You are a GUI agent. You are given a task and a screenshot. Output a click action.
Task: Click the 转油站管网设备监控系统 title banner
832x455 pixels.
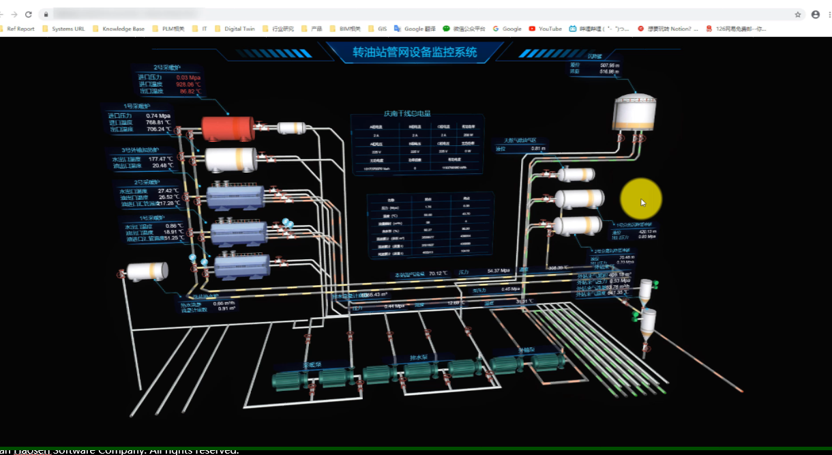point(415,53)
